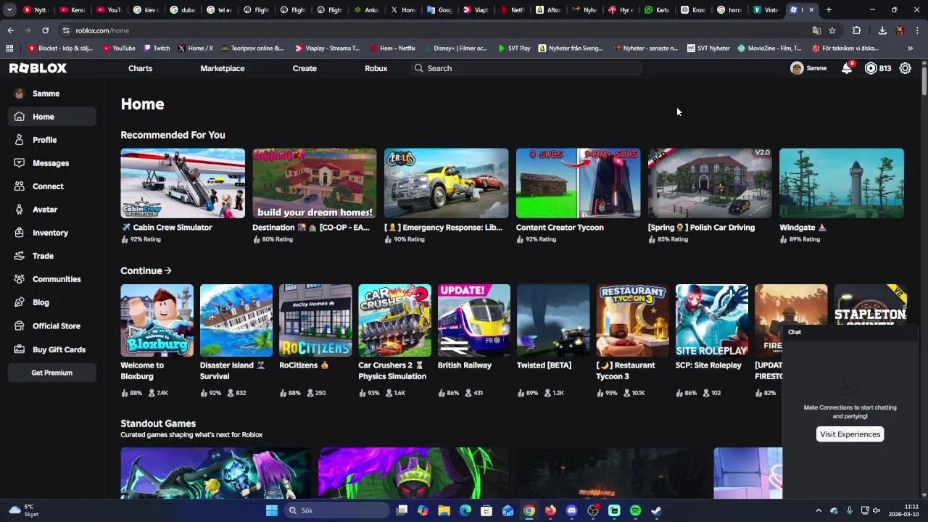Open the Robux balance icon showing 813
The image size is (928, 522).
pos(871,68)
